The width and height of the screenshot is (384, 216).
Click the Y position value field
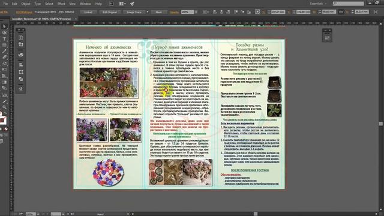point(303,12)
